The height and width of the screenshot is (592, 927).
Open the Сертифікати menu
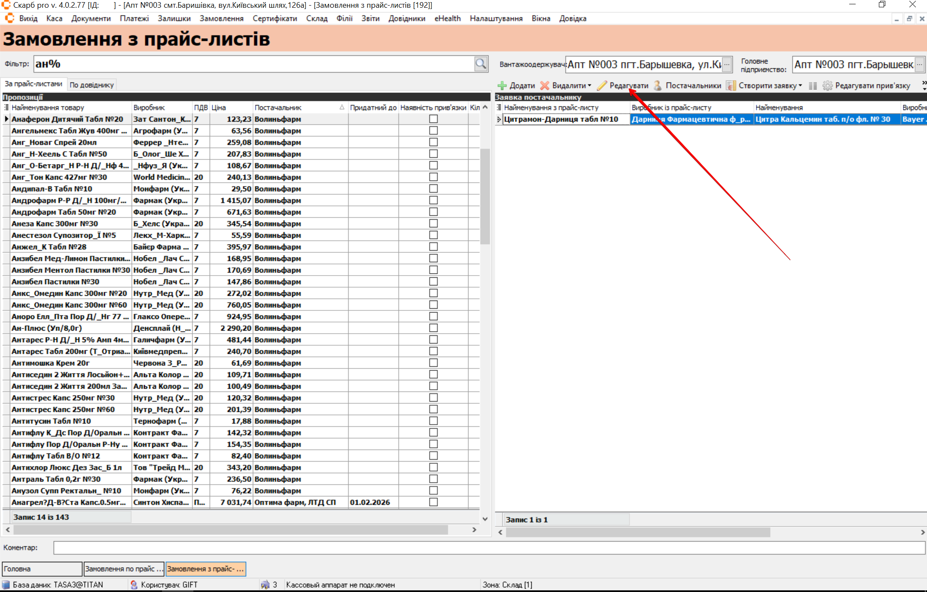[x=275, y=18]
